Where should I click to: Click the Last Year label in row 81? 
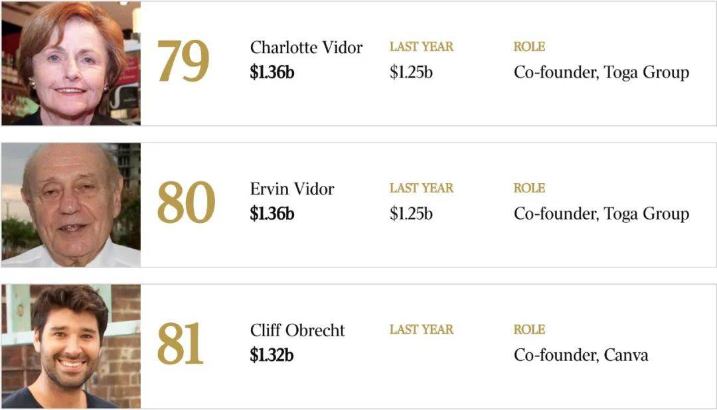pos(421,330)
